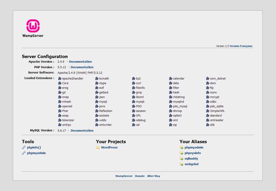Open the phpsysinfo alias
This screenshot has width=276, height=191.
click(x=193, y=153)
